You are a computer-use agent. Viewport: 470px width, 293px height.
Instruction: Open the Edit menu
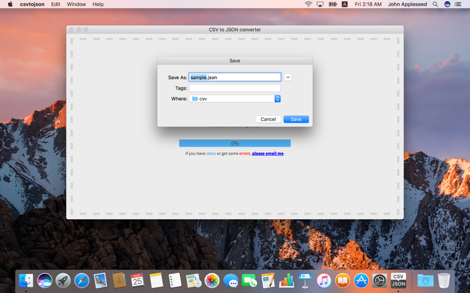pos(55,4)
